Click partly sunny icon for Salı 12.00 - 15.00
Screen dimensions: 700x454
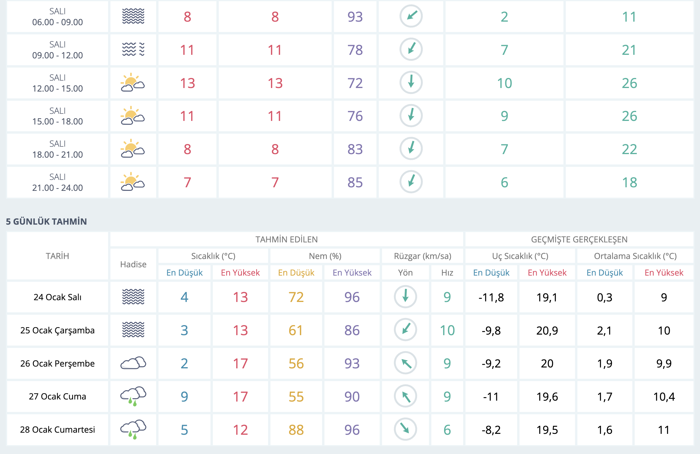(x=133, y=83)
